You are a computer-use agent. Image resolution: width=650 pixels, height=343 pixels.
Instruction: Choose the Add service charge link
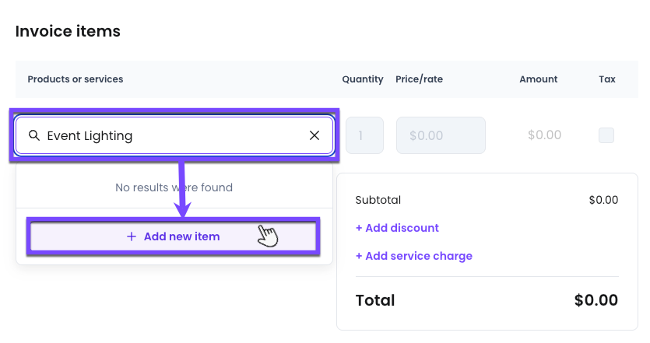point(413,256)
